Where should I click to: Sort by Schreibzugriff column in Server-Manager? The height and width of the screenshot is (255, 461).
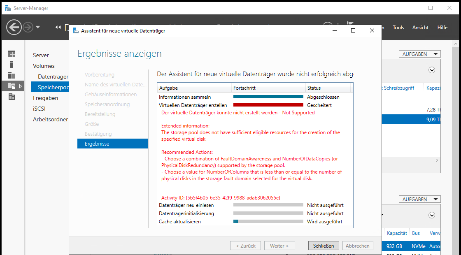point(399,88)
